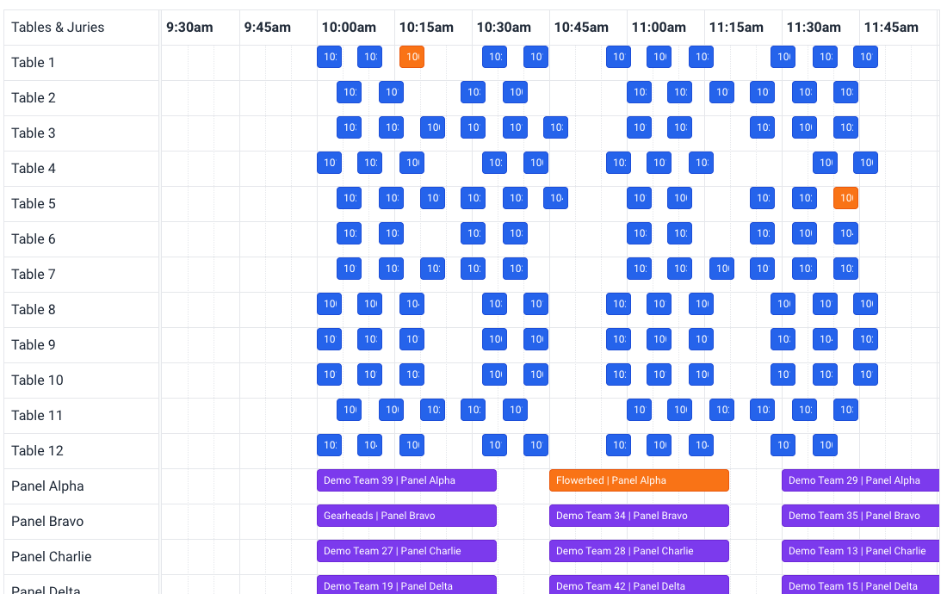The width and height of the screenshot is (947, 594).
Task: Click the 11:00am time header
Action: tap(659, 28)
